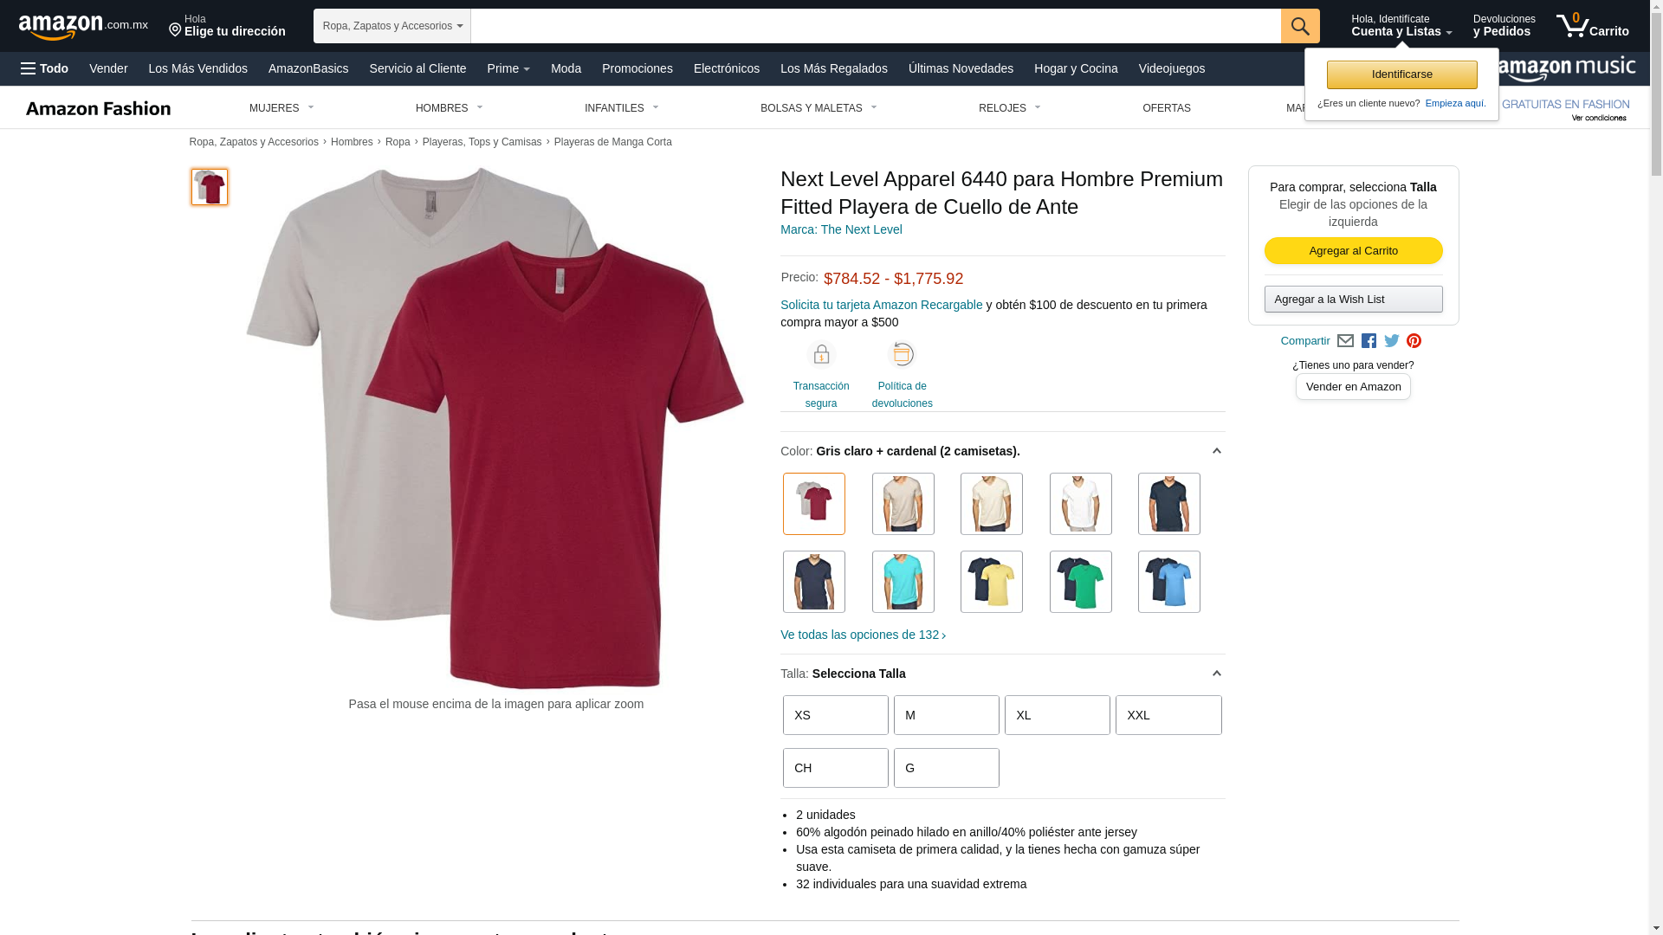This screenshot has height=935, width=1663.
Task: Open the Ropa, Zapatos y Accesorios search dropdown
Action: 392,26
